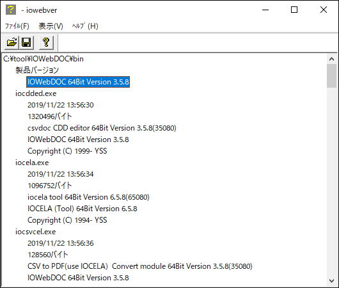Click the csvdoc CDD editor 64Bit Version row
The image size is (339, 288).
(x=102, y=128)
